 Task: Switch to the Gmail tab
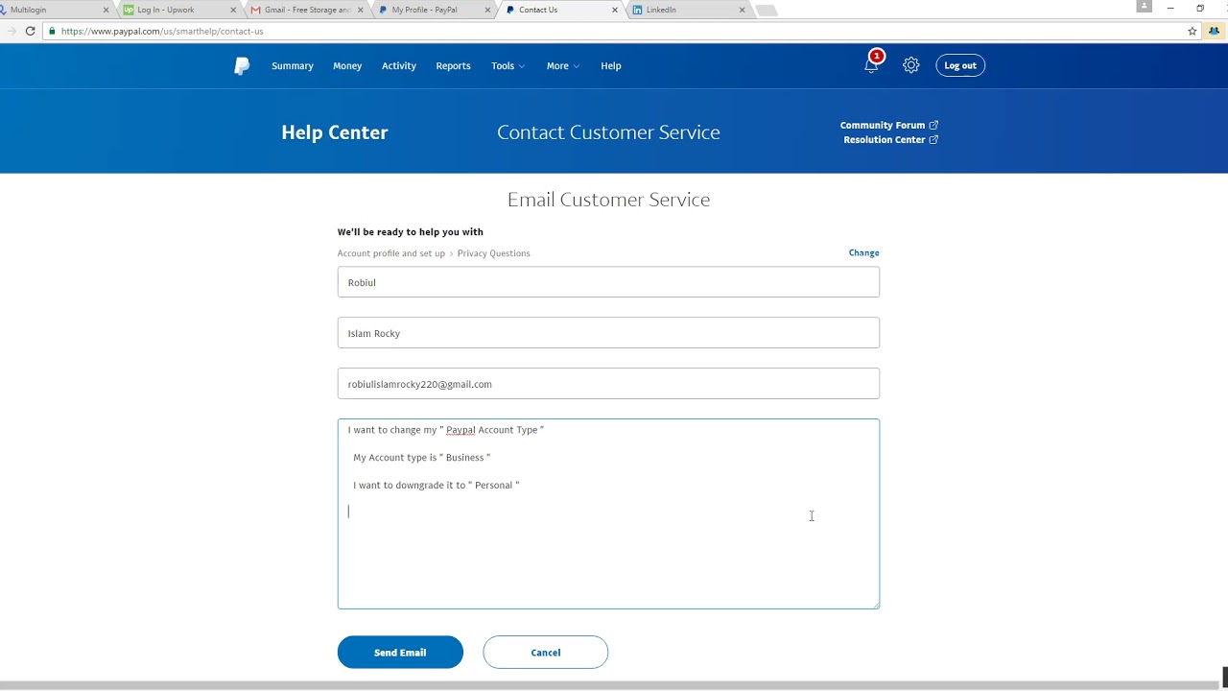point(305,10)
